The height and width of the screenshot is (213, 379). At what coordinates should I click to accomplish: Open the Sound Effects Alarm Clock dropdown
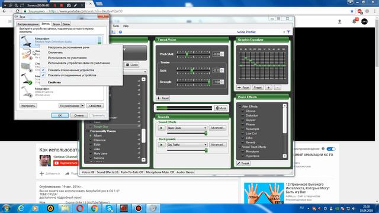point(205,128)
